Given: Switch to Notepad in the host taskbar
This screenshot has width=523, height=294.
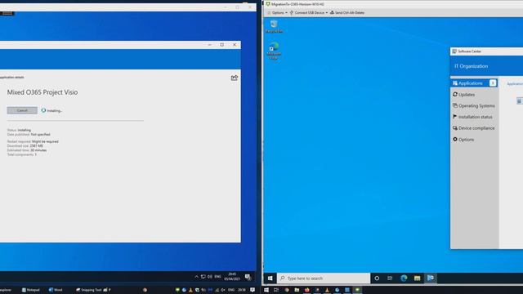Looking at the screenshot, I should click(31, 290).
